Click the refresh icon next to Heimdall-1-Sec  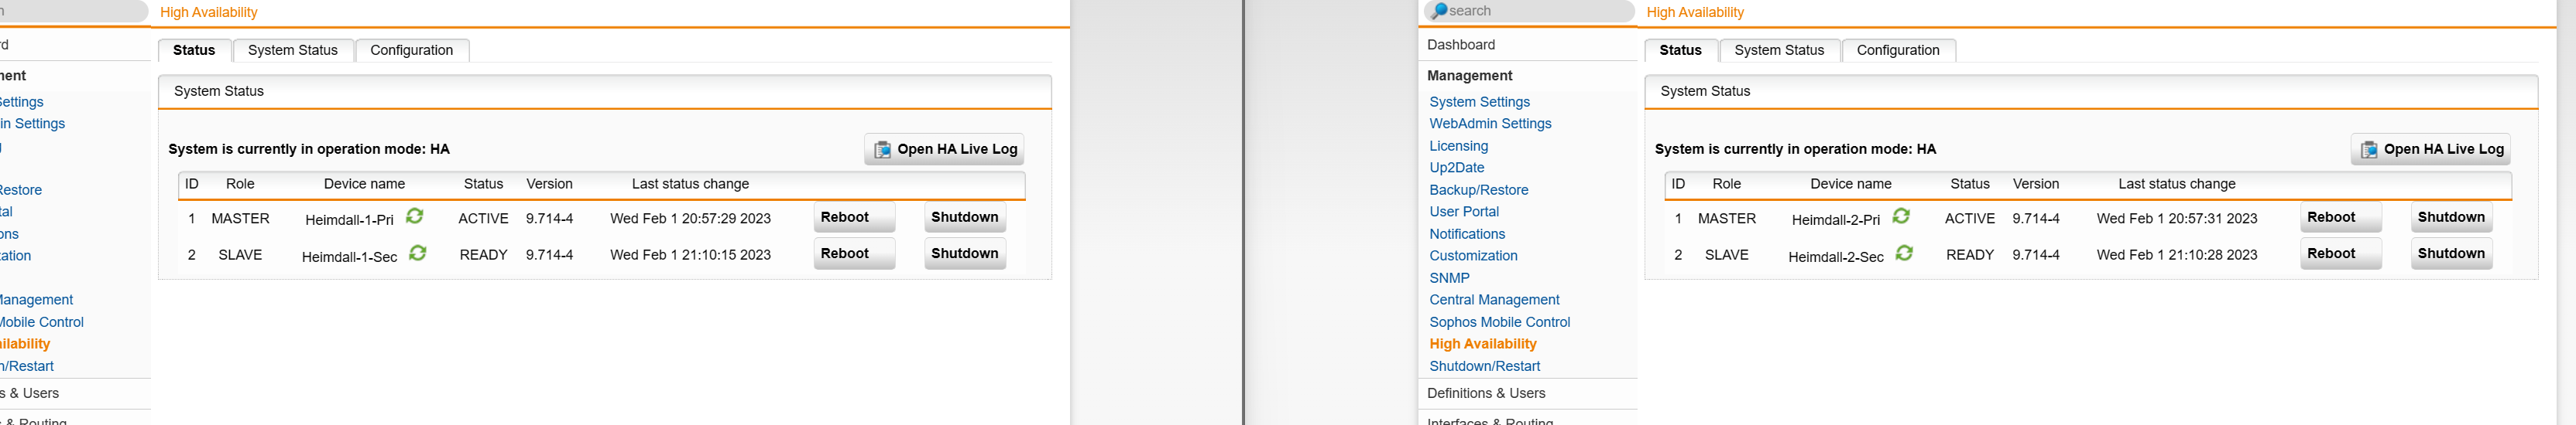pyautogui.click(x=418, y=253)
